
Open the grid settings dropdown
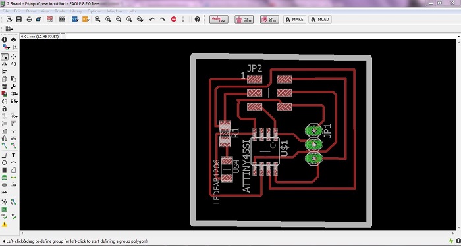(x=9, y=28)
